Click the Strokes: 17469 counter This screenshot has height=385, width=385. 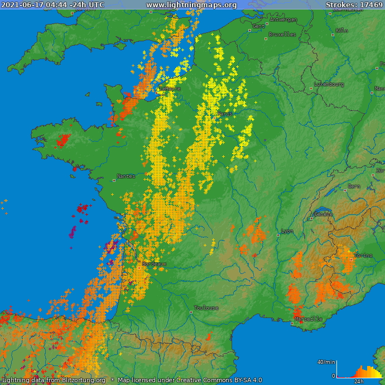click(x=354, y=5)
